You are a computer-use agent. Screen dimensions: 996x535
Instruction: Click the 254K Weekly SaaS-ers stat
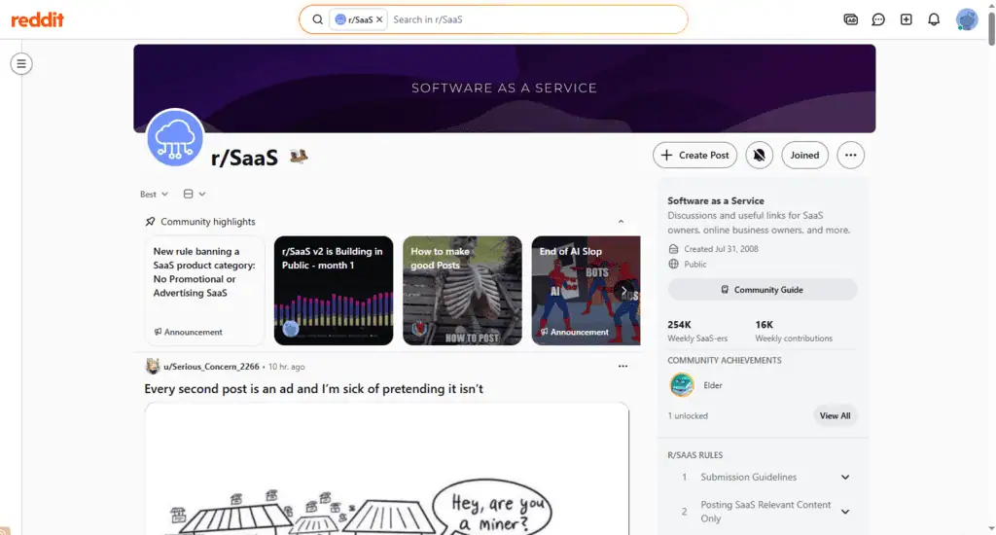697,331
